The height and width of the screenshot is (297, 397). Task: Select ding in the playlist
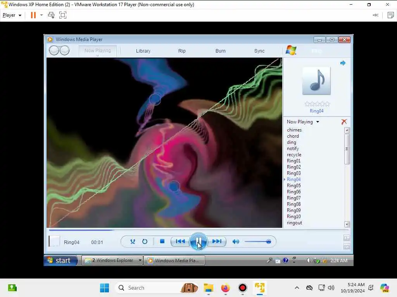click(292, 142)
